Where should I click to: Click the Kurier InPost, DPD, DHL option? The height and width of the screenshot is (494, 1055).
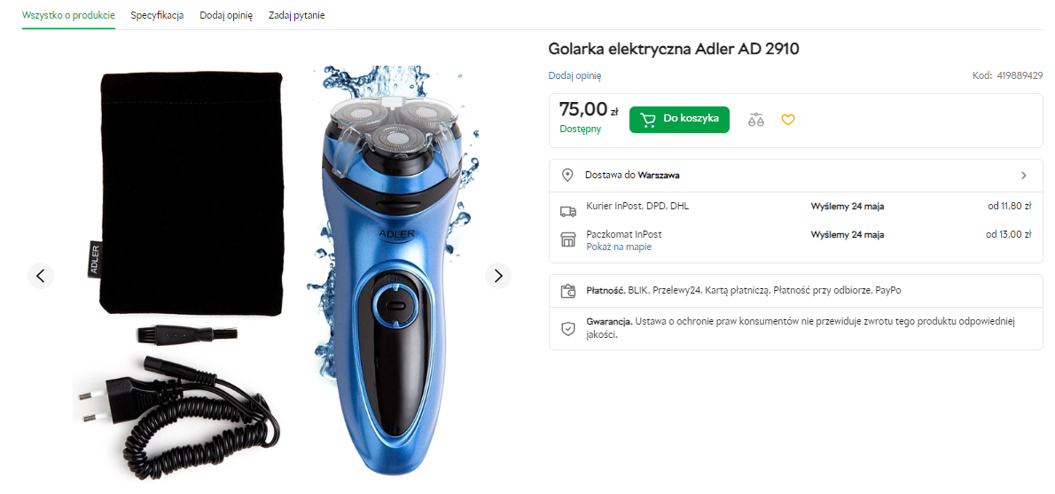click(637, 206)
